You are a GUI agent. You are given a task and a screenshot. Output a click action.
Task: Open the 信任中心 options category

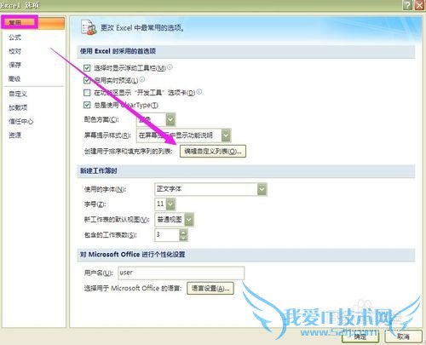20,121
